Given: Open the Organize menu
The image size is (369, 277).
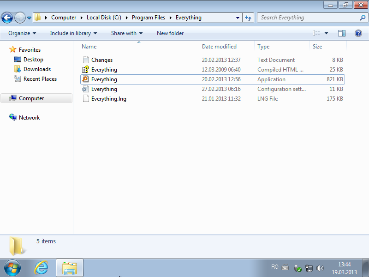Looking at the screenshot, I should coord(22,33).
